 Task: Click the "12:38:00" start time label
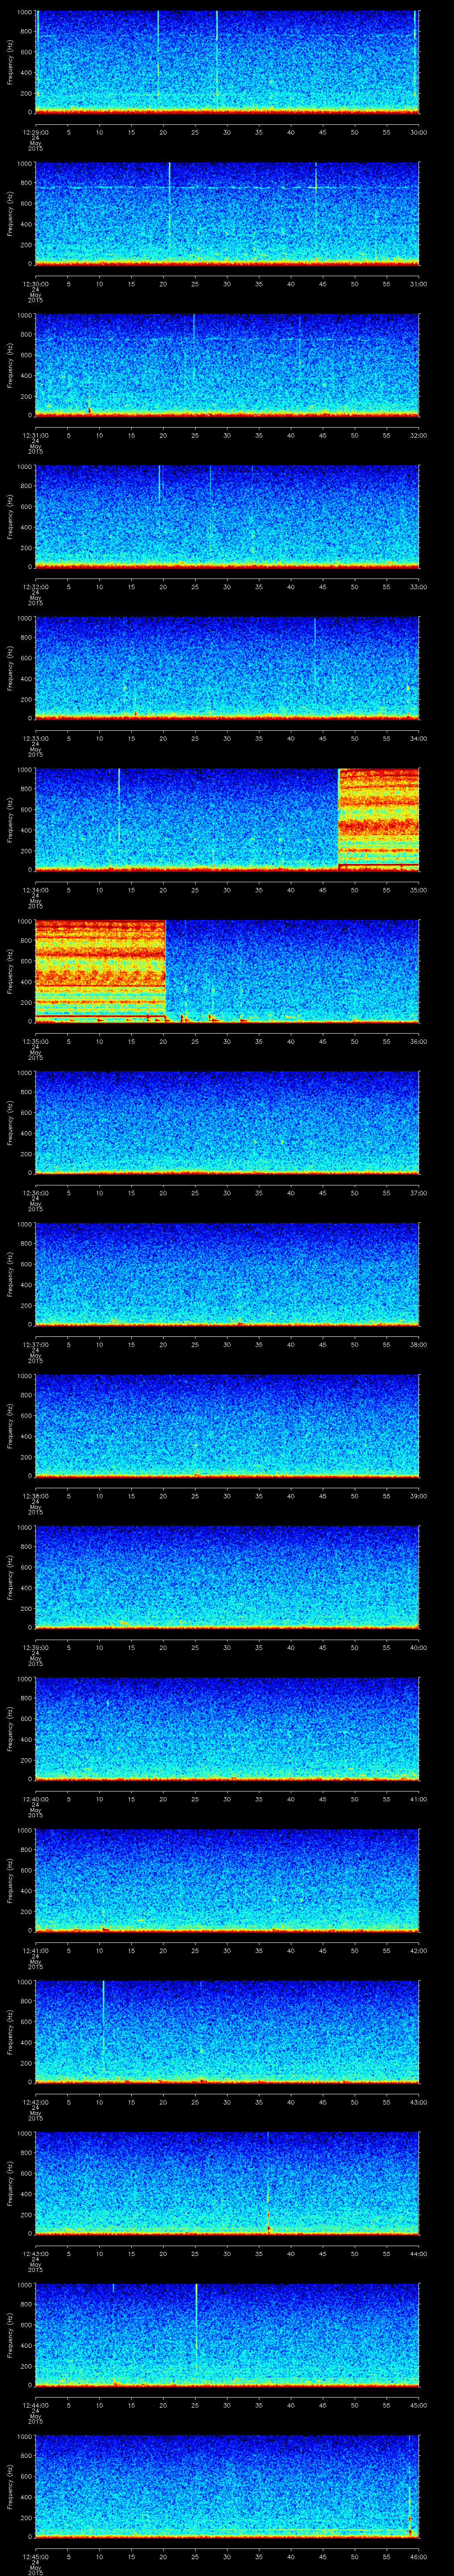pyautogui.click(x=35, y=1496)
